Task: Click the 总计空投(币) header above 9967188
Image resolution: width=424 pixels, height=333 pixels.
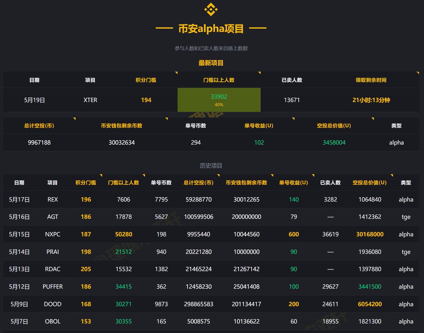Action: pyautogui.click(x=39, y=126)
